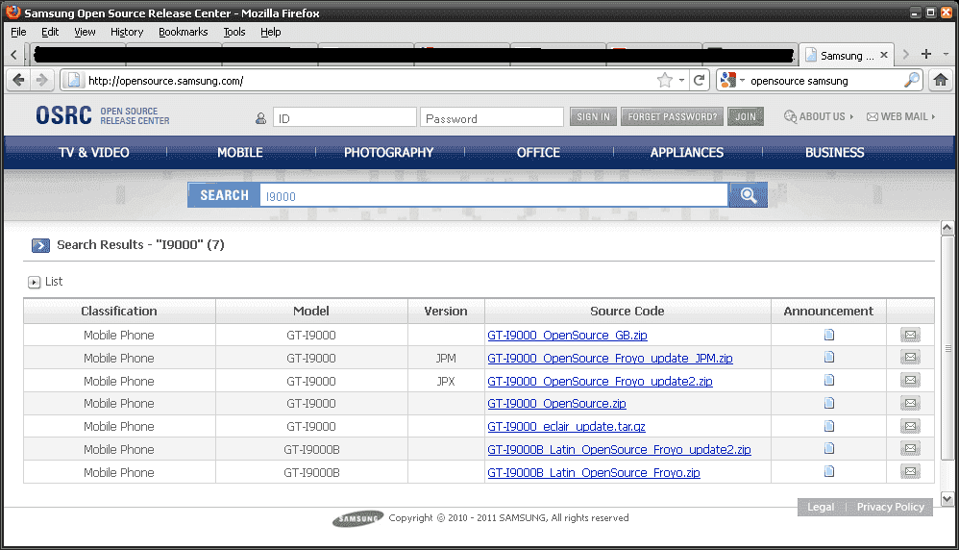Click mail icon for JPX version row
The height and width of the screenshot is (550, 959).
(910, 381)
